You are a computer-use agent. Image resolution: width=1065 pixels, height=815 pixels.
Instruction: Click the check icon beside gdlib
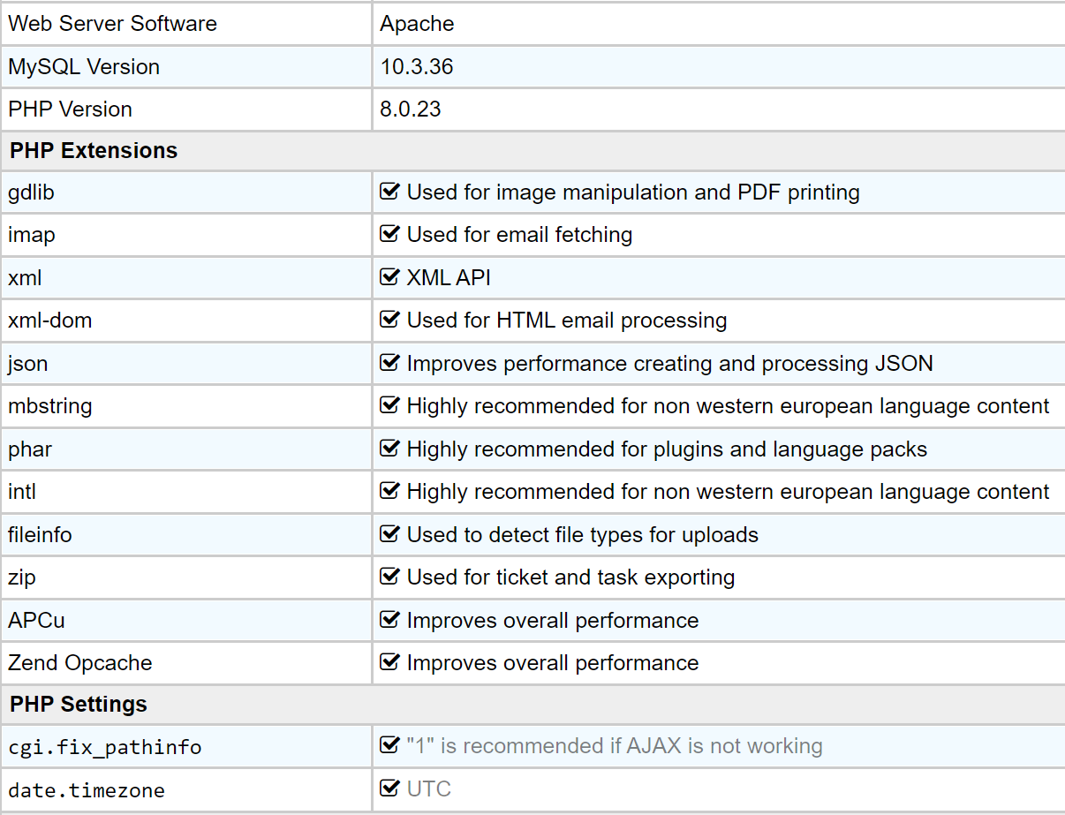(389, 192)
